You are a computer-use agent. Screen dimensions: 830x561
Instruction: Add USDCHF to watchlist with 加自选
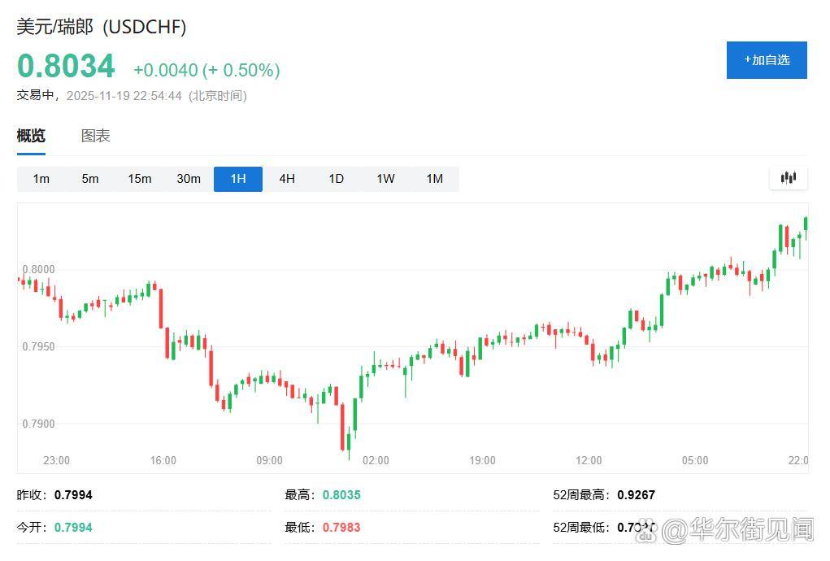click(x=766, y=60)
